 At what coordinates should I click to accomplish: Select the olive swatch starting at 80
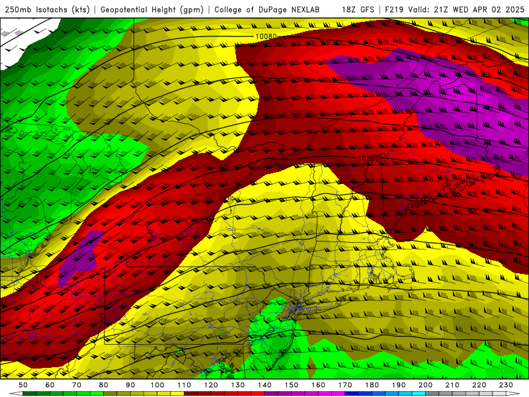110,394
